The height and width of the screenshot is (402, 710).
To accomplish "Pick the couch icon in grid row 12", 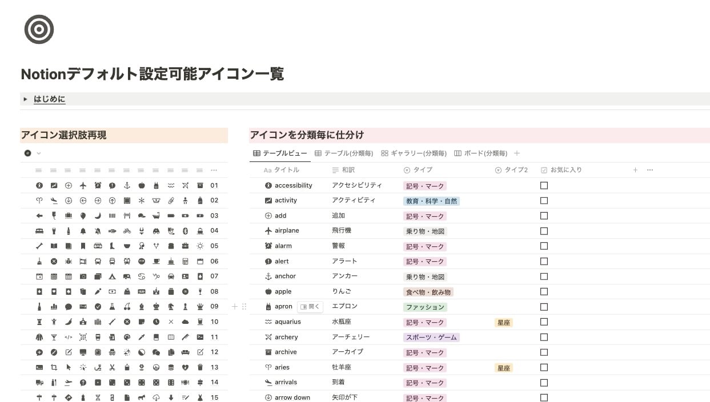I will pyautogui.click(x=185, y=352).
